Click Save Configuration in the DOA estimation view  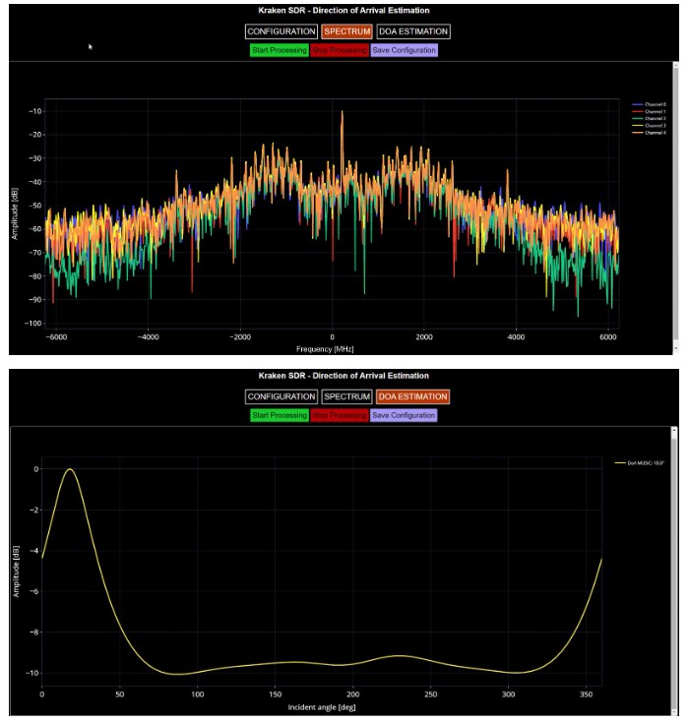coord(404,415)
